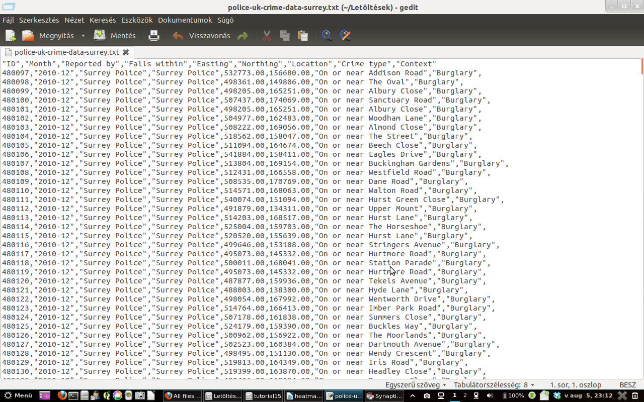Click the green pause circle tray icon
The image size is (644, 402).
(532, 395)
